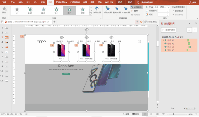Switch to the 切换 transitions tab

43,2
